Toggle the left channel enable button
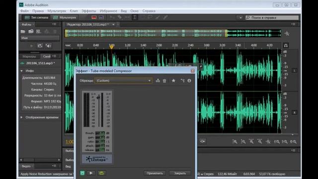 295,71
